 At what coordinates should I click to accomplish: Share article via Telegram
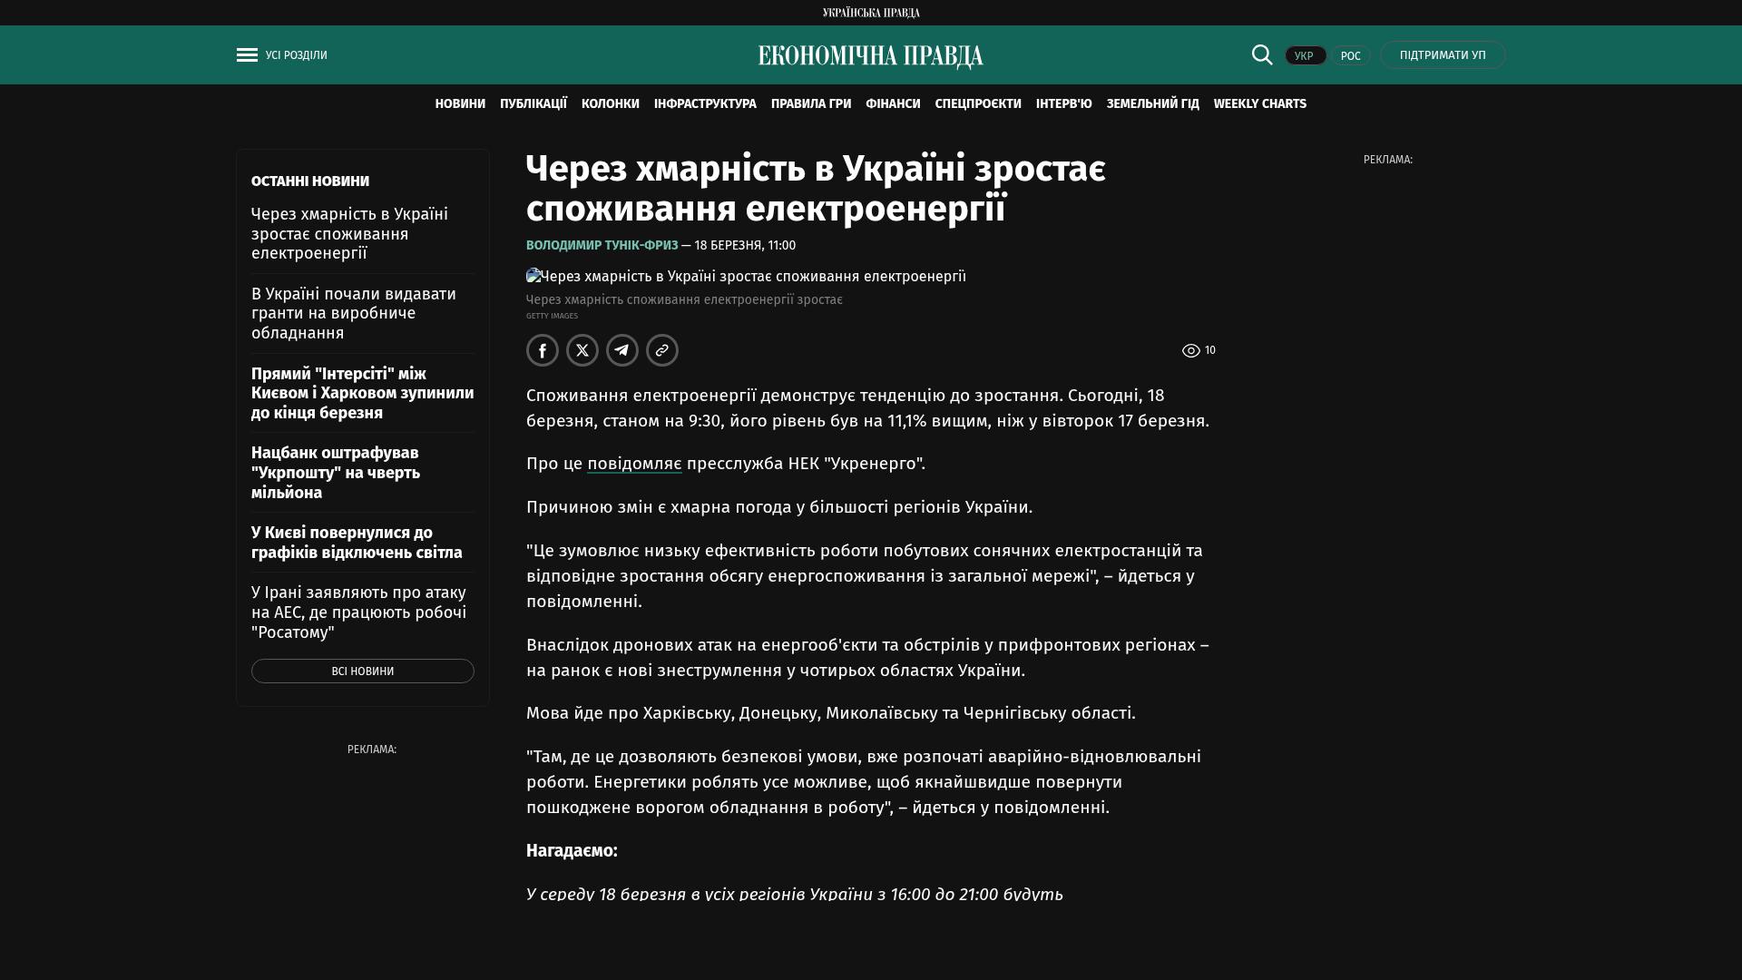622,350
